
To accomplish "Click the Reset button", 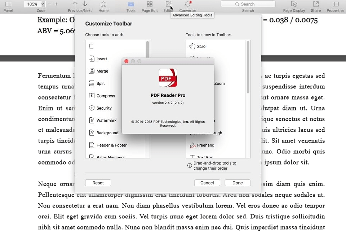I will (98, 183).
